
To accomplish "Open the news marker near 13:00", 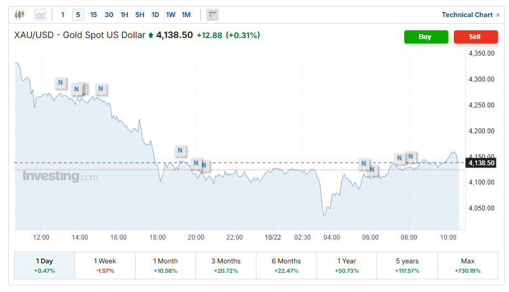I will (61, 83).
